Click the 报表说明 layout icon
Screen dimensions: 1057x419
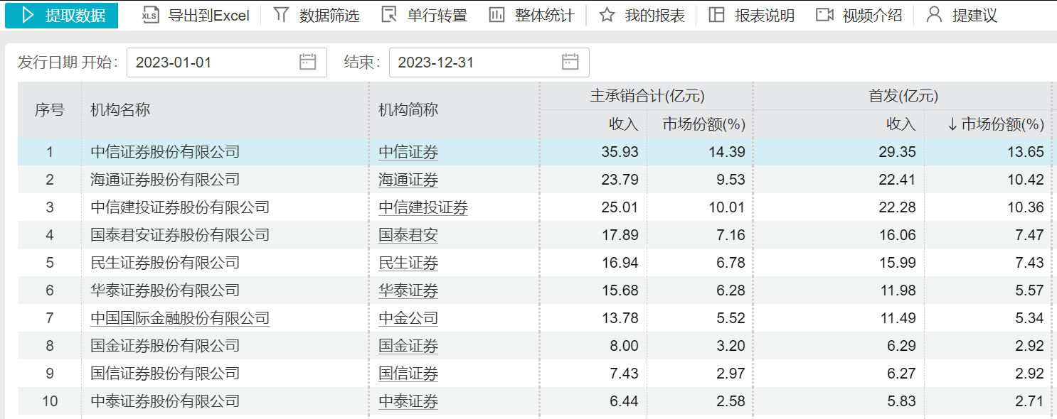[717, 15]
